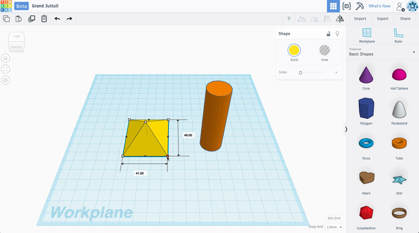Screen dimensions: 419x233
Task: Toggle shape visibility with the lightbulb icon
Action: click(337, 33)
